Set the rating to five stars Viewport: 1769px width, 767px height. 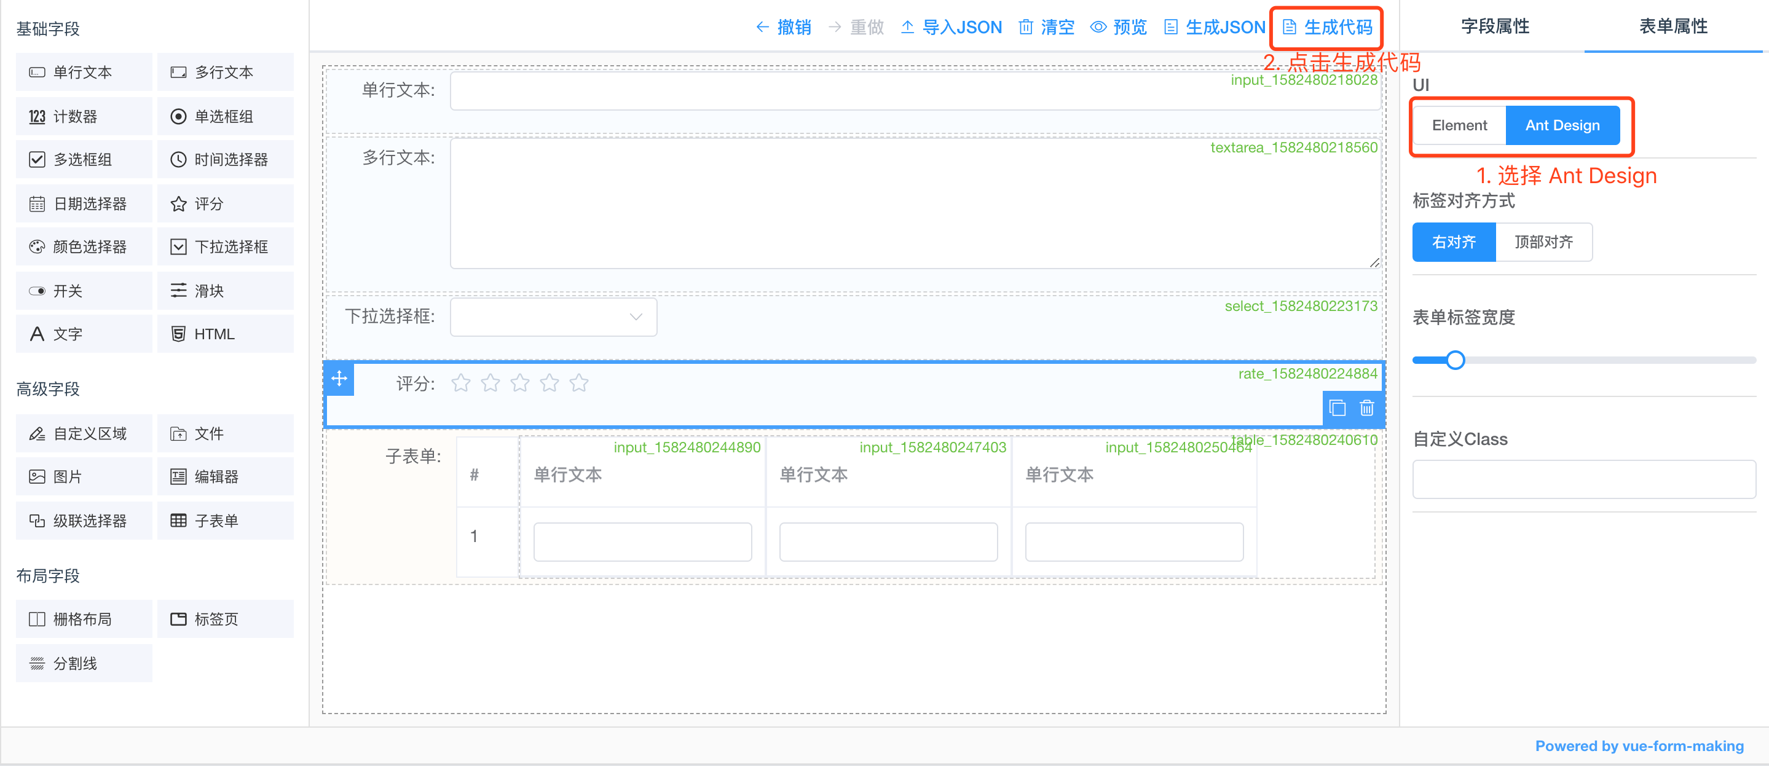pyautogui.click(x=579, y=382)
